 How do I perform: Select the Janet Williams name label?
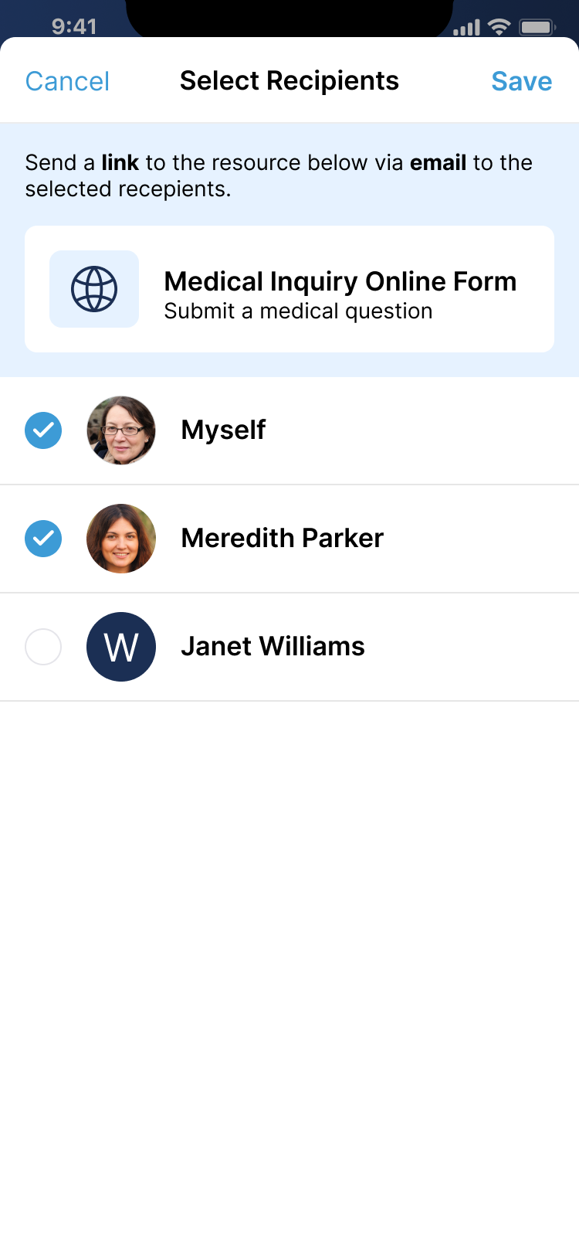tap(273, 646)
